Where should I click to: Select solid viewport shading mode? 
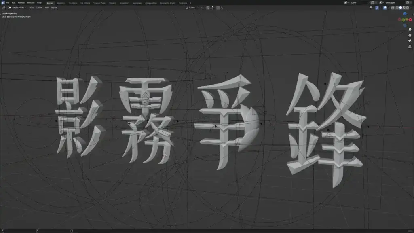tap(401, 8)
